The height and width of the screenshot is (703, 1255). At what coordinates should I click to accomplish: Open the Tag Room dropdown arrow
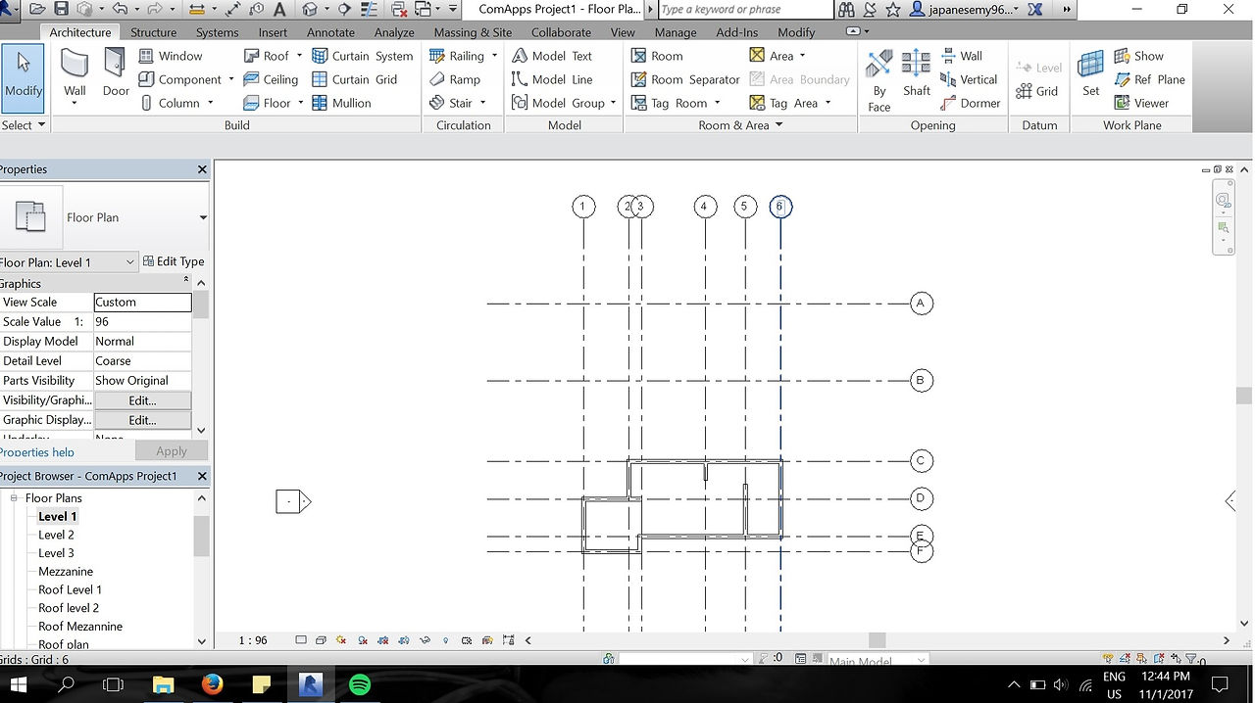(x=717, y=103)
